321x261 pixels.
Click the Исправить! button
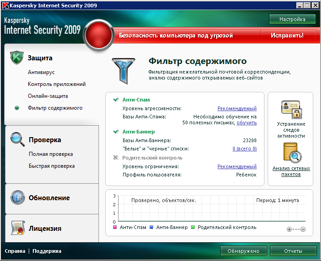[x=287, y=35]
